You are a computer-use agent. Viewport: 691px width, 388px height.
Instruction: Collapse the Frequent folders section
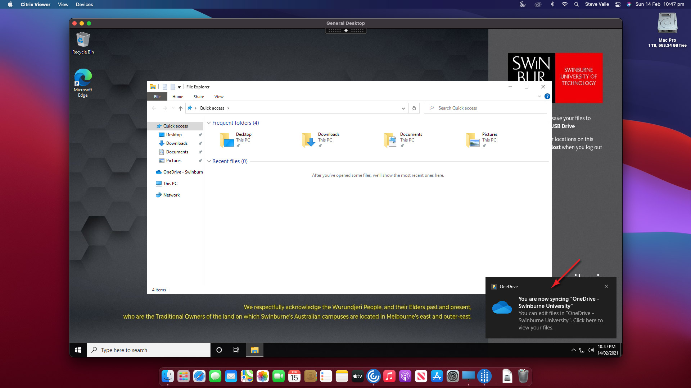[209, 123]
